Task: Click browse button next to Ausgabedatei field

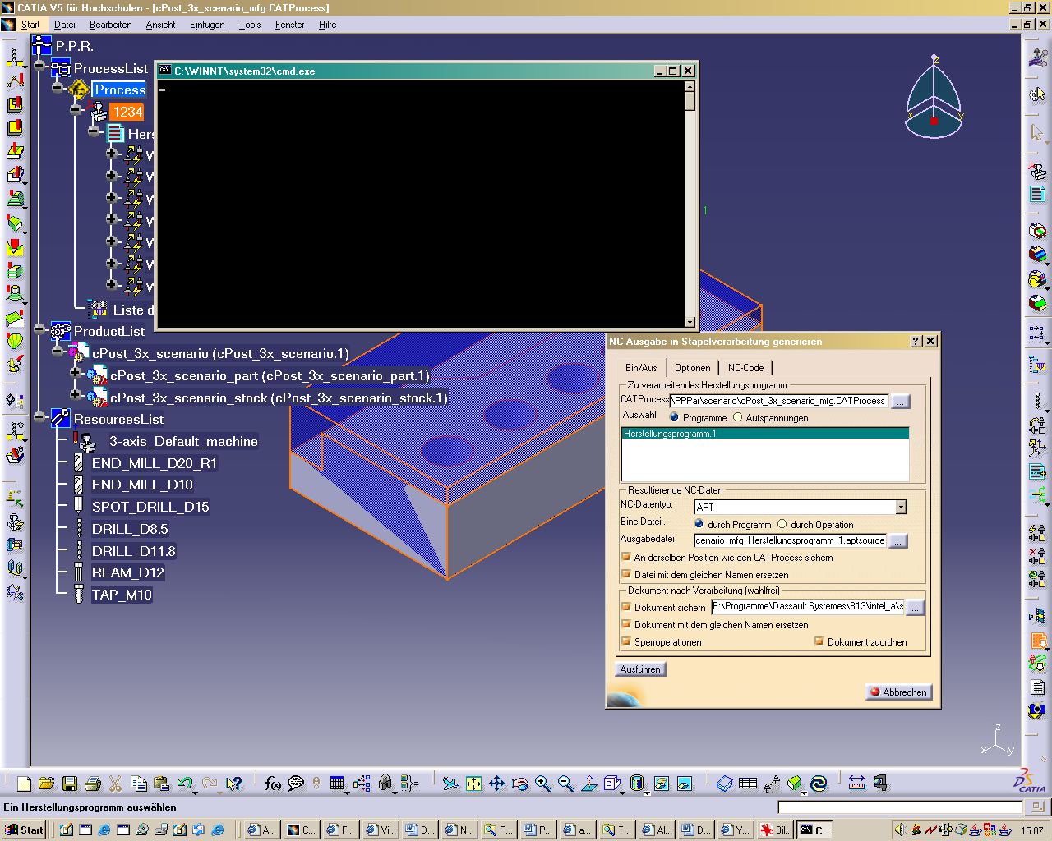Action: [x=897, y=541]
